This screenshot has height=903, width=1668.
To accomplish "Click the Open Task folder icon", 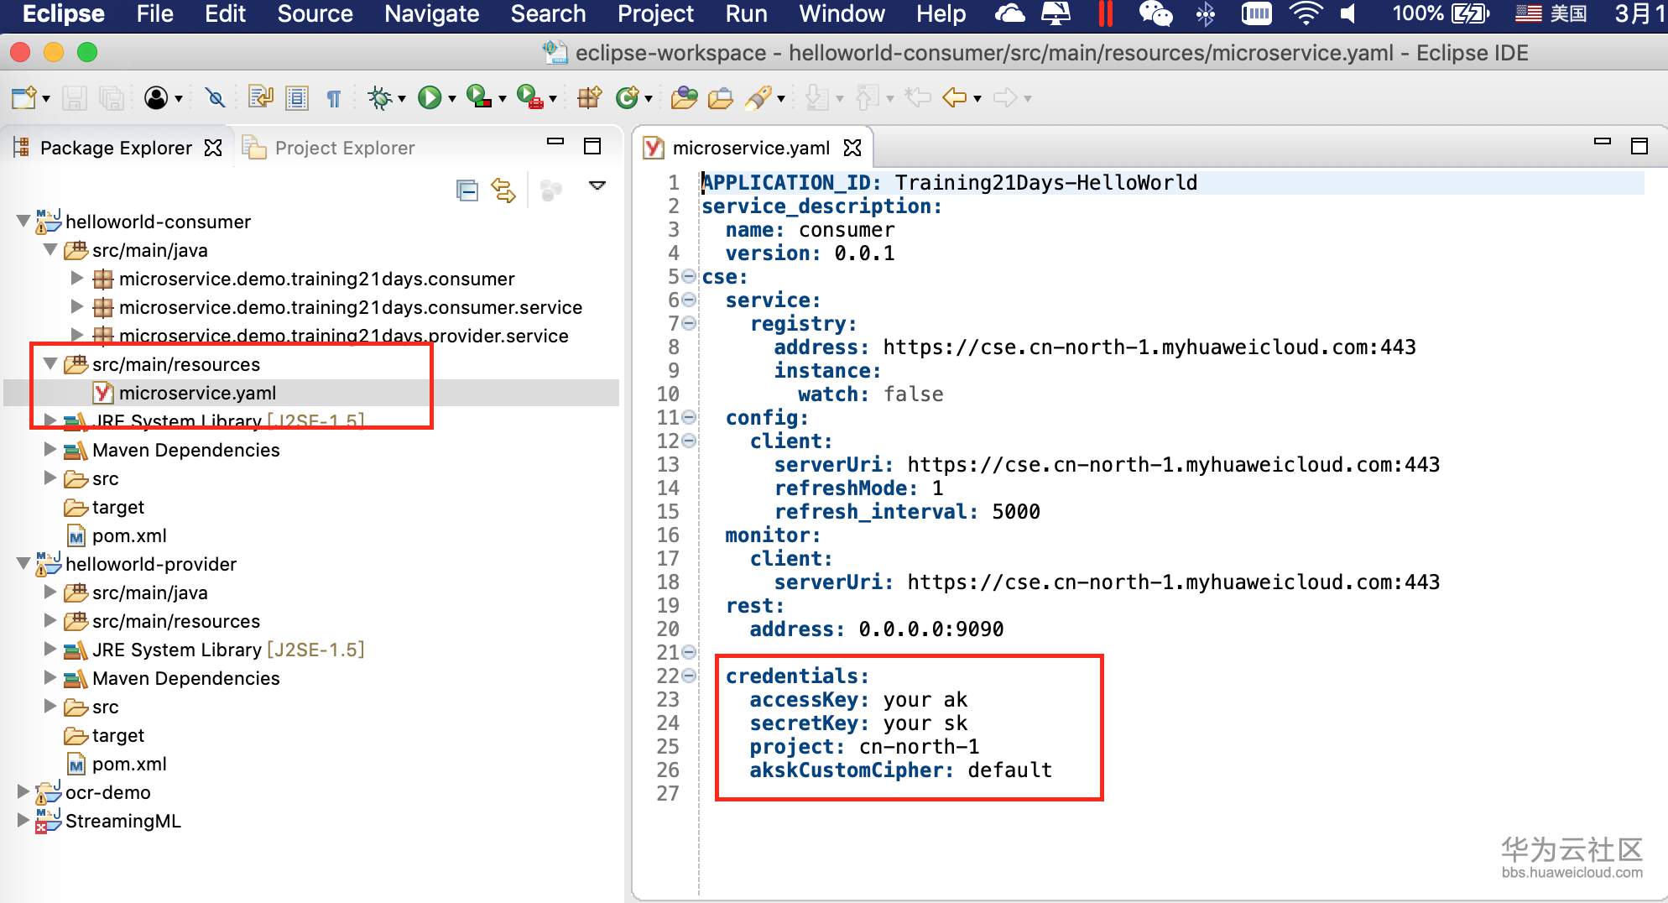I will click(720, 98).
